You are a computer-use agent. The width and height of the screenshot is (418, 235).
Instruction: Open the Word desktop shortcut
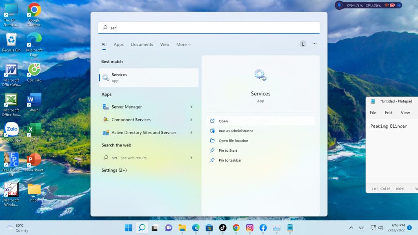[x=34, y=102]
